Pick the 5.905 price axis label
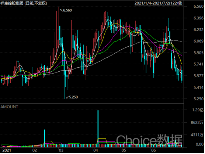 click(199, 53)
